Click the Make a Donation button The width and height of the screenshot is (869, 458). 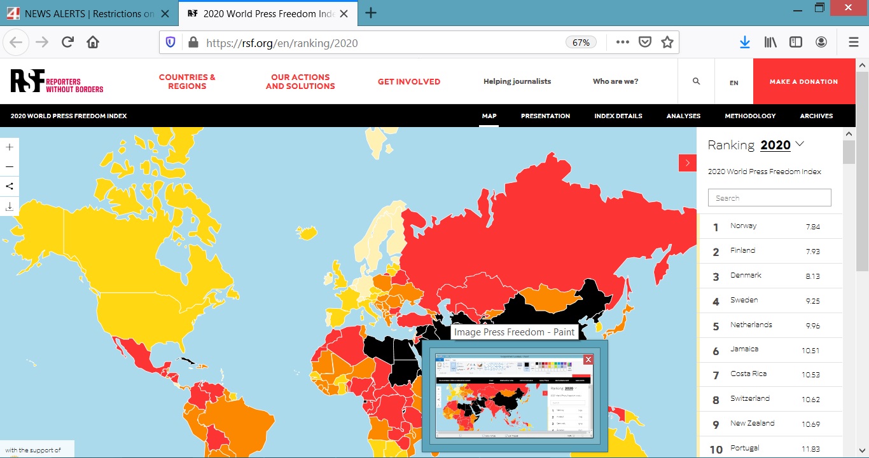[x=804, y=81]
